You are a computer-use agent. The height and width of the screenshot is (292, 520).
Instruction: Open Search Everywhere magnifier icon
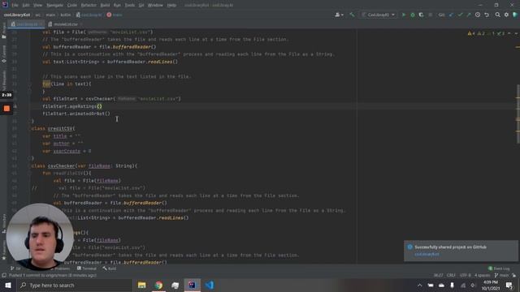tap(497, 15)
